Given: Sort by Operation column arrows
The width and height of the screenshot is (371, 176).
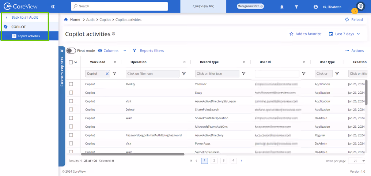Looking at the screenshot, I should point(184,62).
